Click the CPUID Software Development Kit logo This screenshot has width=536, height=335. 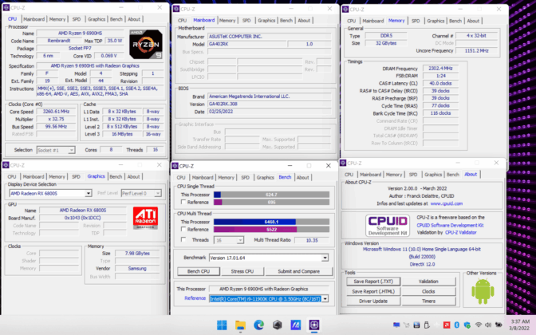pyautogui.click(x=388, y=225)
